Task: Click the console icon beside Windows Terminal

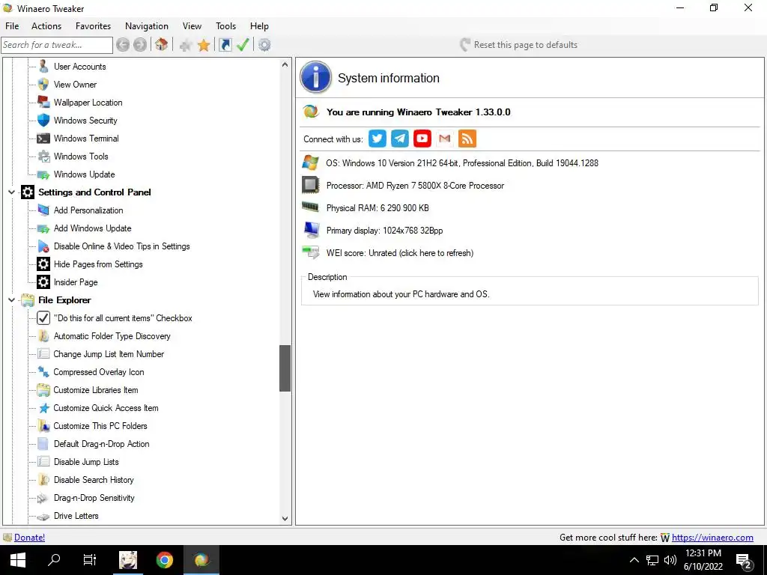Action: pos(43,139)
